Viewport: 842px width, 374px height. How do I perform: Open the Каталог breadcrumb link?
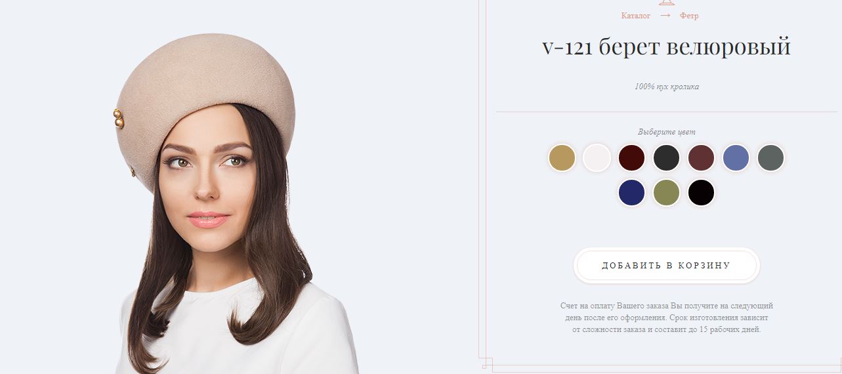[636, 16]
